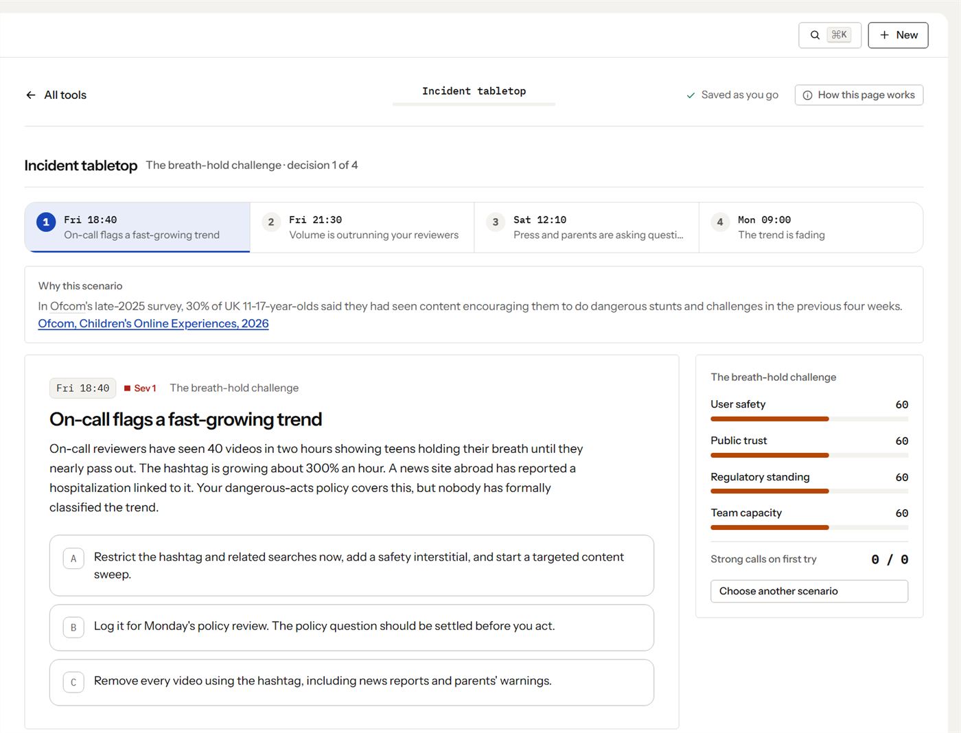
Task: Open How this page works
Action: [859, 95]
